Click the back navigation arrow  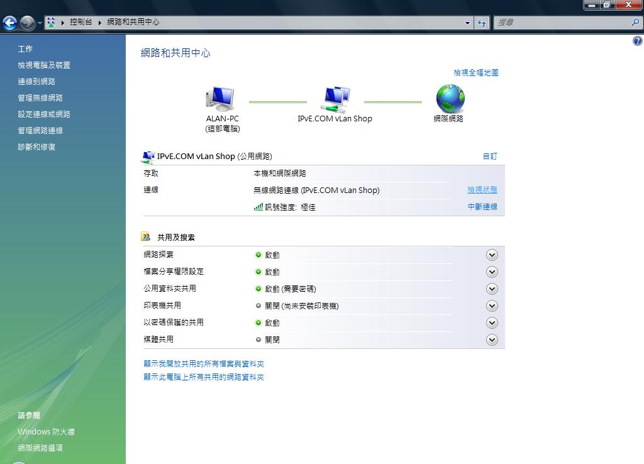coord(9,23)
